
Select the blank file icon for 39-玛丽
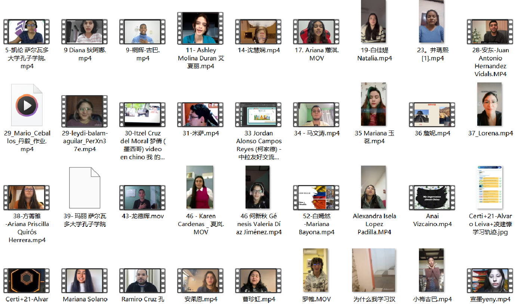85,188
